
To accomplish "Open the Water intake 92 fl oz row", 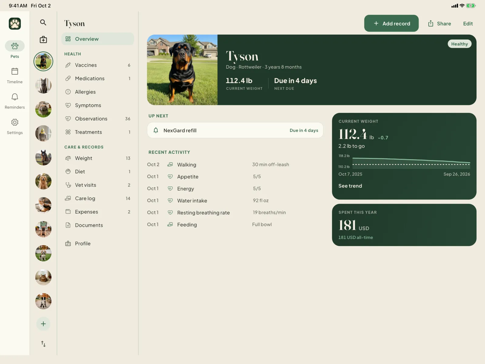I will point(235,201).
